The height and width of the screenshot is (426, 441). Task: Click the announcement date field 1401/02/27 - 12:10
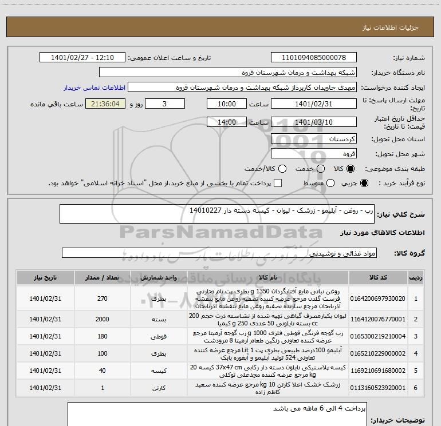tap(82, 58)
